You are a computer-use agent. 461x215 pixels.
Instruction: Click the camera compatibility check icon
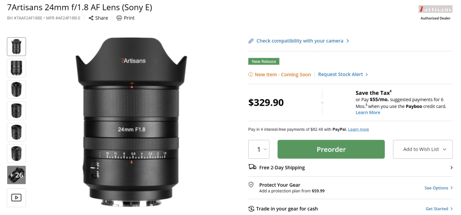(251, 41)
